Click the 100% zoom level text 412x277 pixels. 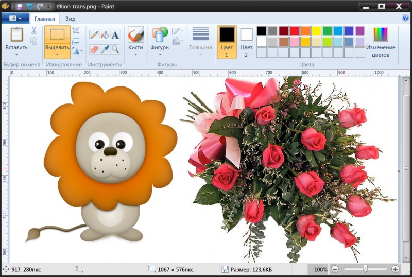point(320,269)
